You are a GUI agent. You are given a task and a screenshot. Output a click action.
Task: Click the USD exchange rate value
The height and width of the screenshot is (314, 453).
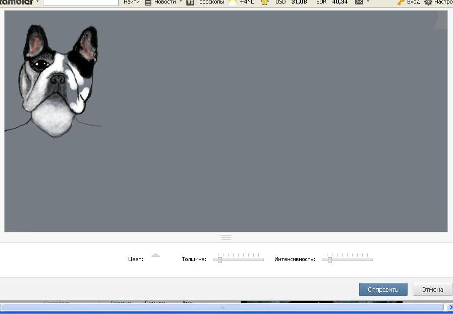coord(299,2)
